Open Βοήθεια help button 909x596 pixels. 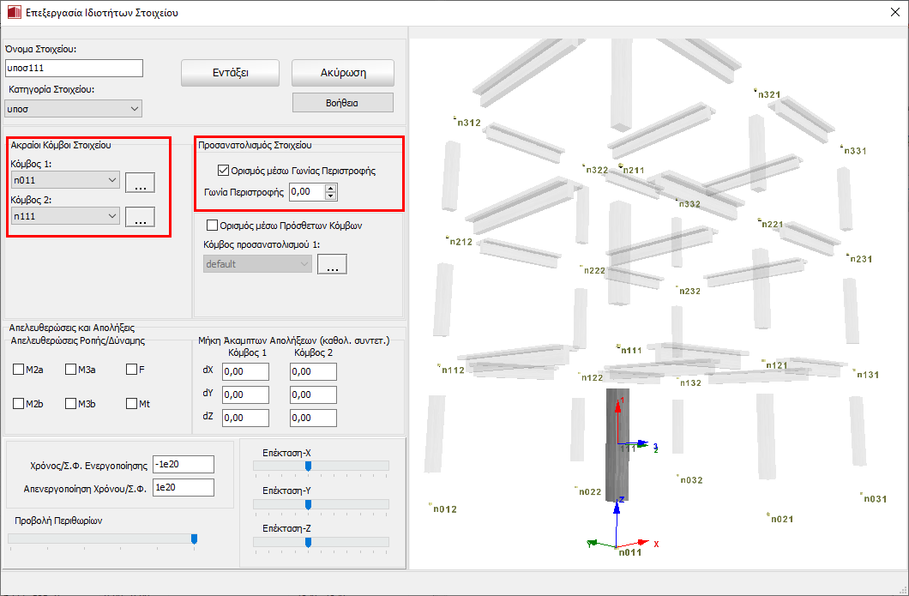[x=342, y=103]
